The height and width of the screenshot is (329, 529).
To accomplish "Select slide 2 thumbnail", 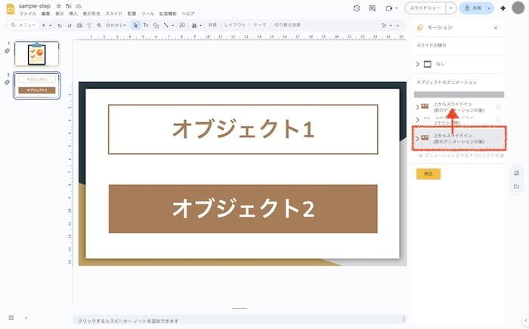I will tap(37, 85).
